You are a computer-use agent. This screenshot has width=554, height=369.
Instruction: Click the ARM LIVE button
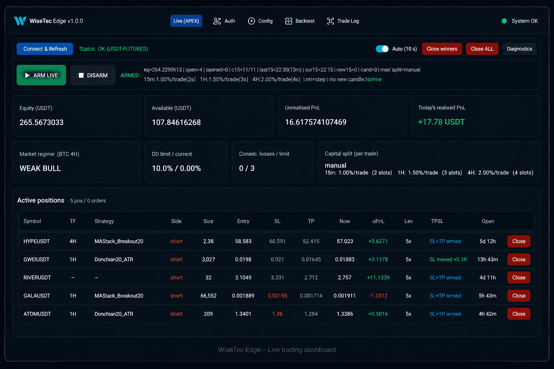tap(41, 75)
